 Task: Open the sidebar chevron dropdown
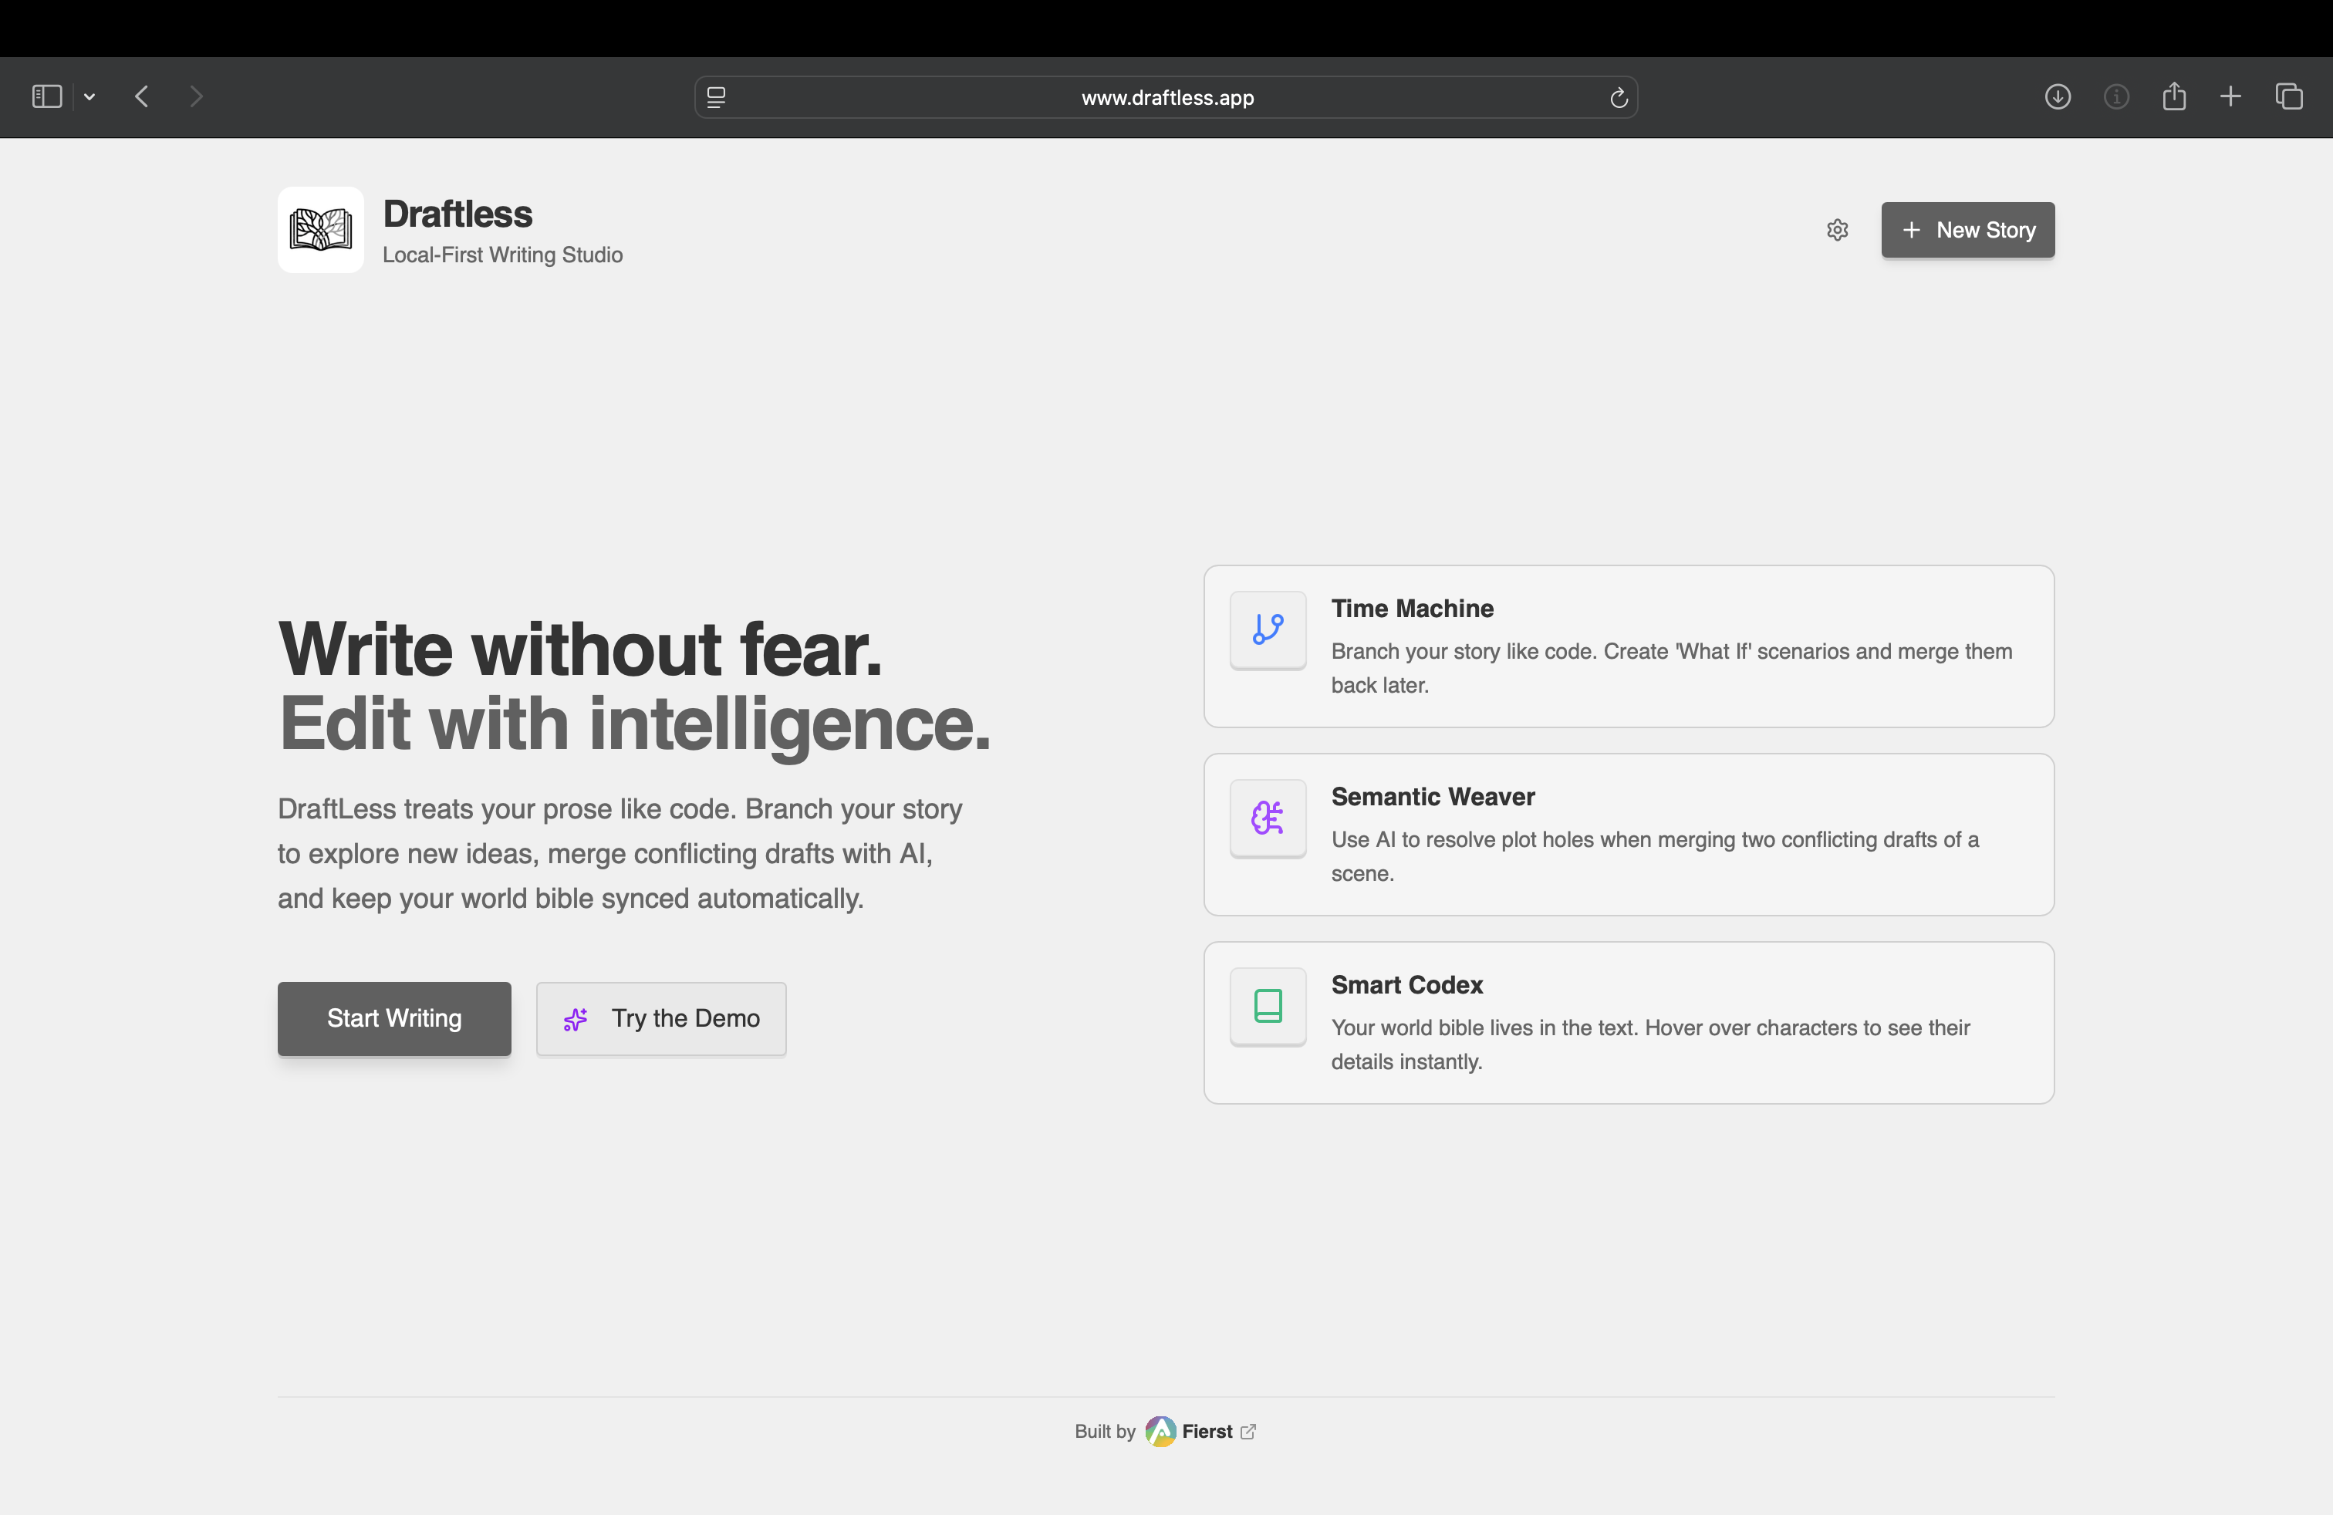(89, 96)
